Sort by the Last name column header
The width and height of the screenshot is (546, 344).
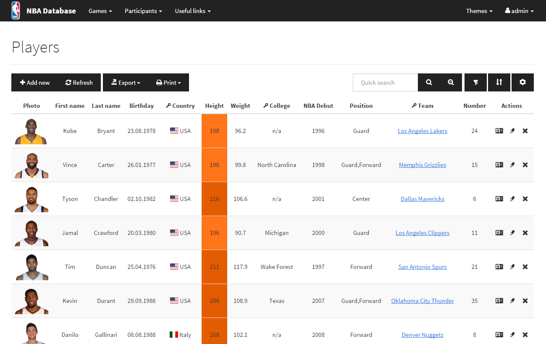pos(106,106)
